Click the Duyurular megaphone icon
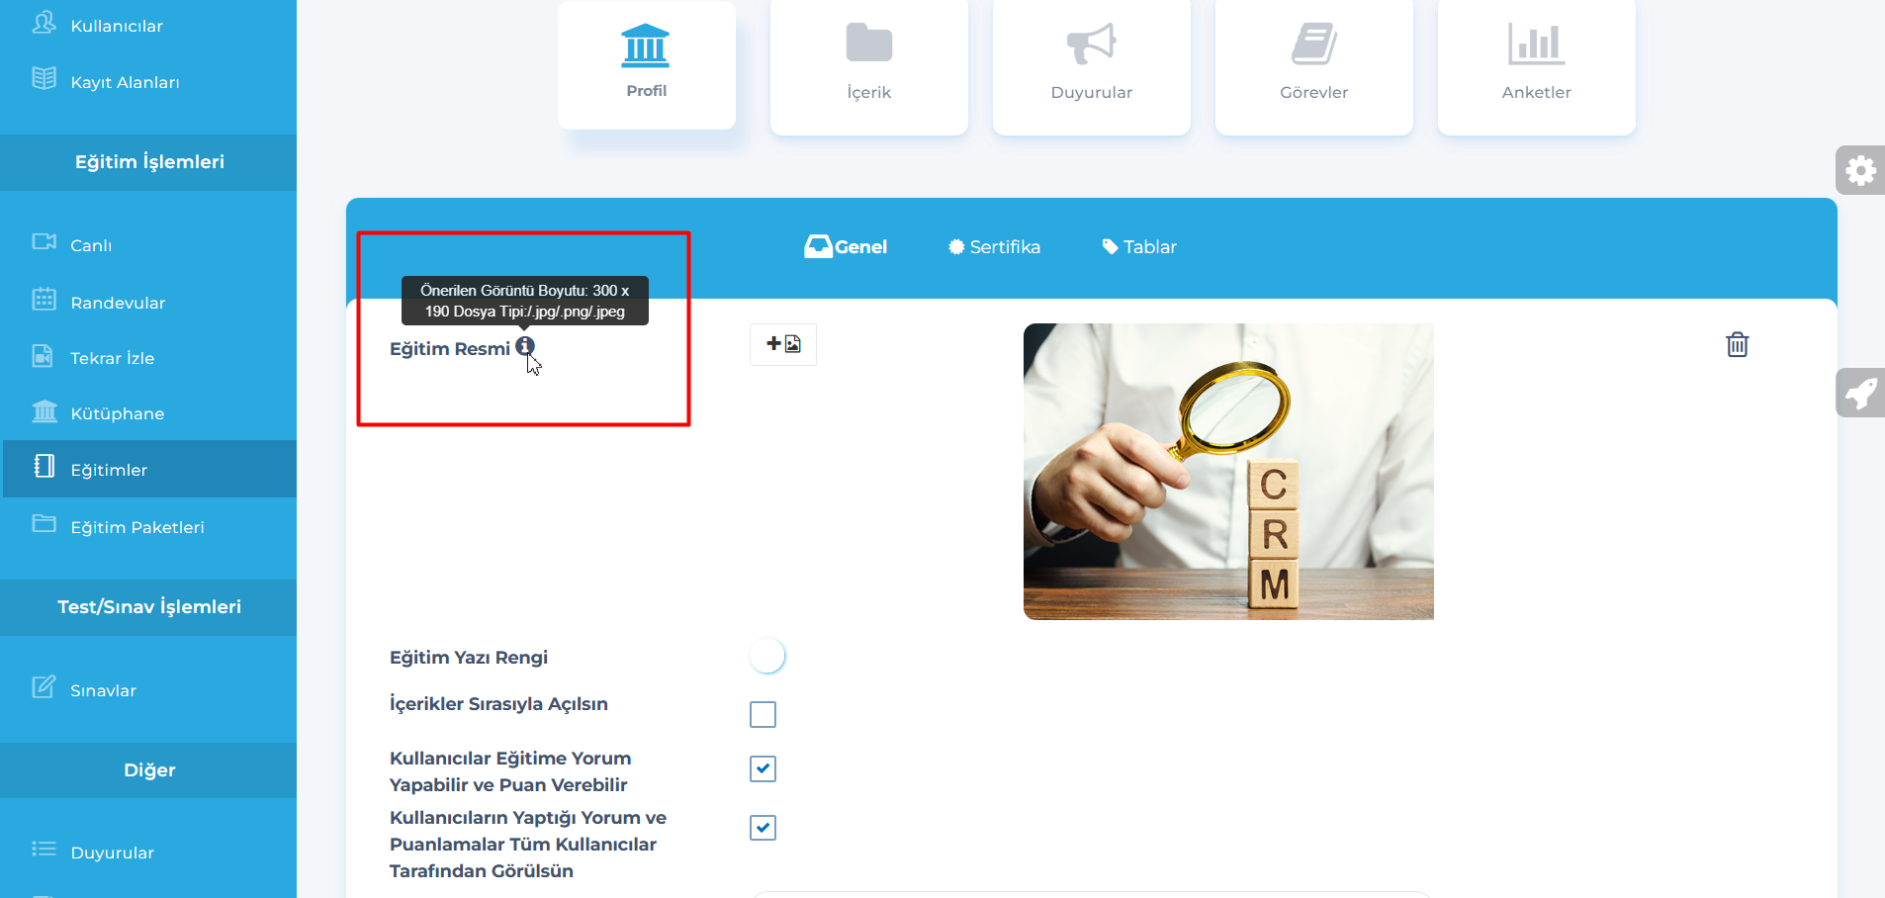1885x898 pixels. point(1092,44)
